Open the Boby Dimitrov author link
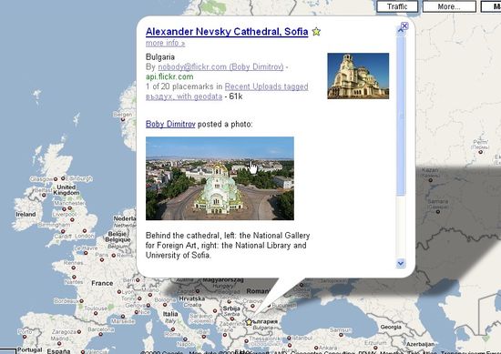 coord(170,124)
